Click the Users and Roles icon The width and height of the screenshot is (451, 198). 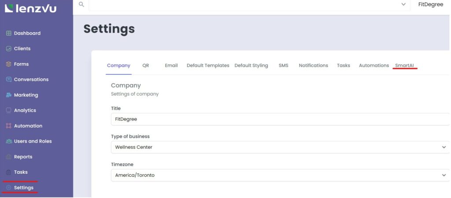pyautogui.click(x=8, y=141)
